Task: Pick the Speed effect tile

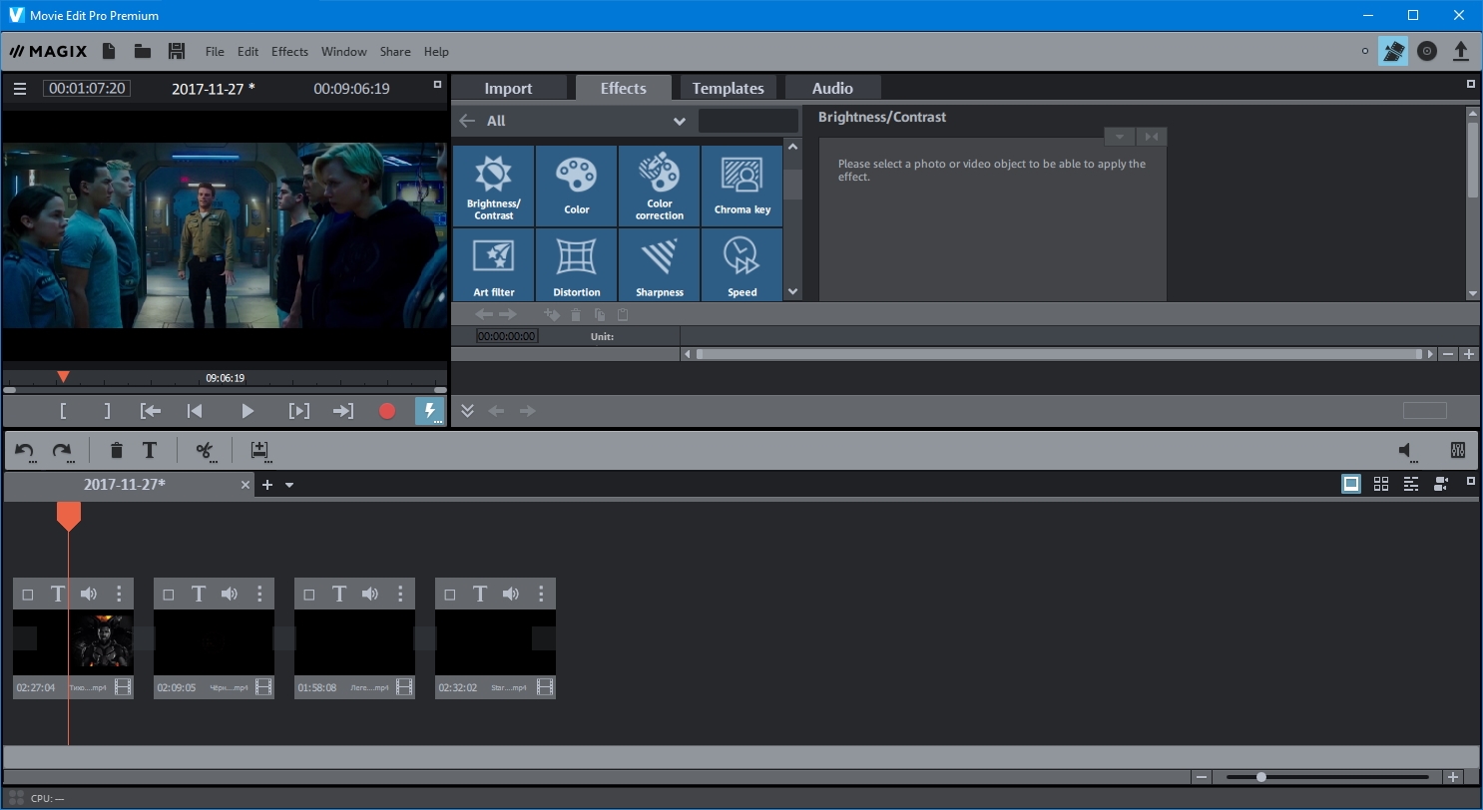Action: (x=741, y=264)
